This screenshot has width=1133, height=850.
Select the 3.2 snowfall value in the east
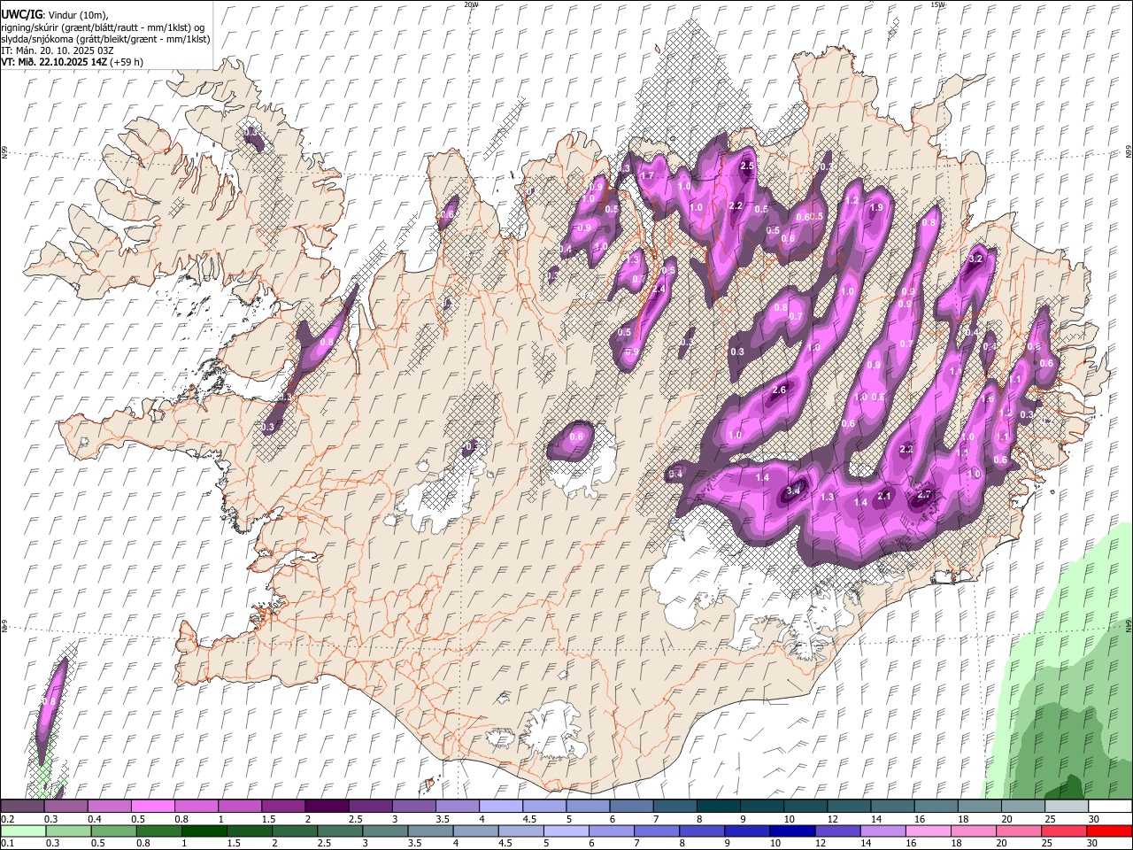tap(976, 259)
